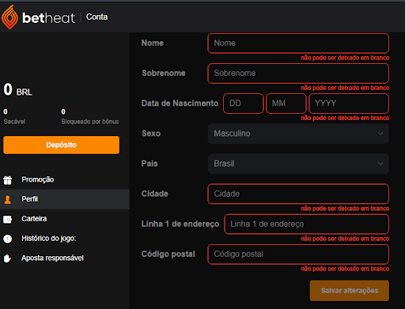Click the bold Nome field label
405x309 pixels.
click(153, 43)
